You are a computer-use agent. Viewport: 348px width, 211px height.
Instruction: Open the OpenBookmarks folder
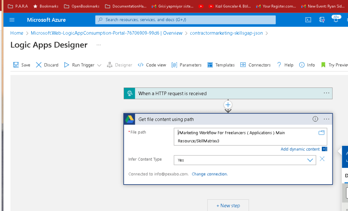pyautogui.click(x=82, y=6)
